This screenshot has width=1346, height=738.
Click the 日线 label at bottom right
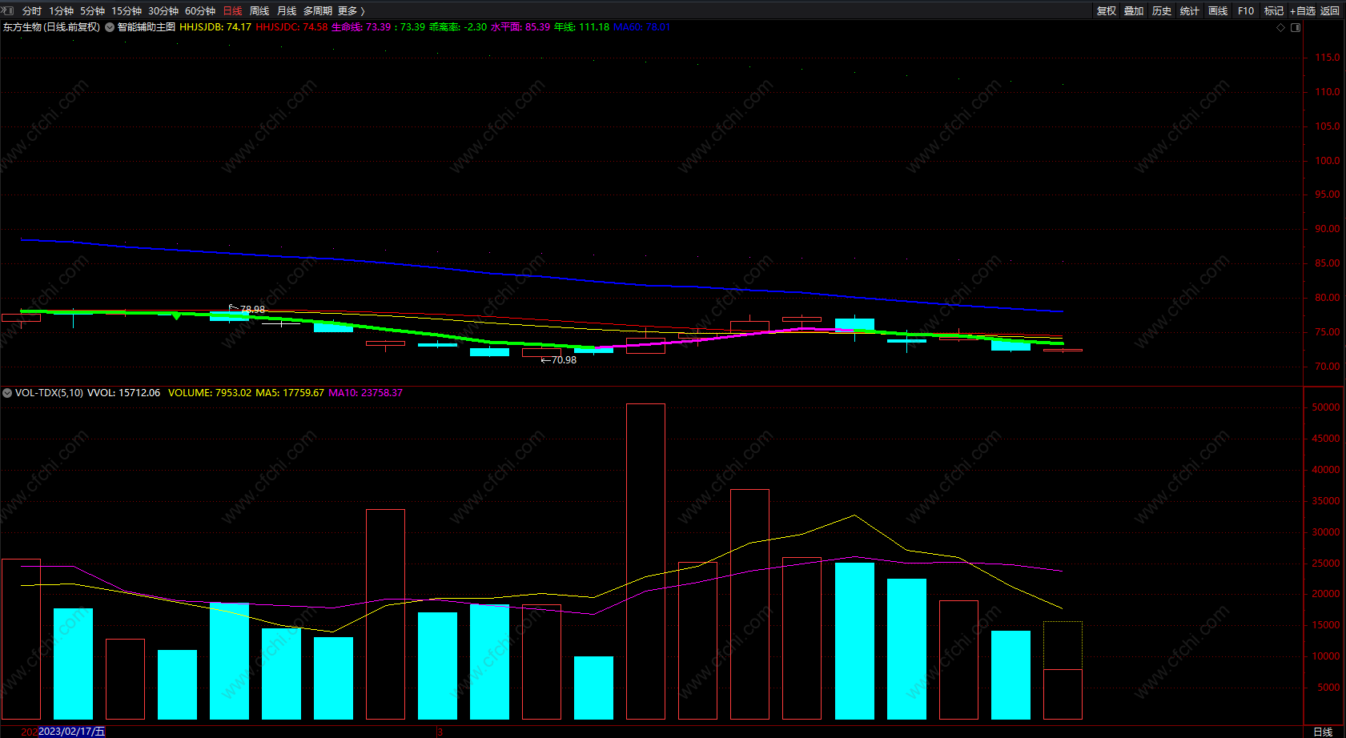click(x=1323, y=732)
